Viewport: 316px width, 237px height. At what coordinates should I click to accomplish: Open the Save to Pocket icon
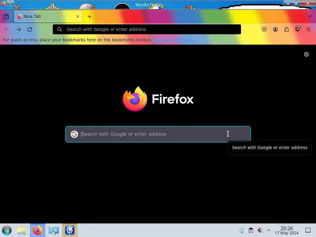tap(264, 29)
